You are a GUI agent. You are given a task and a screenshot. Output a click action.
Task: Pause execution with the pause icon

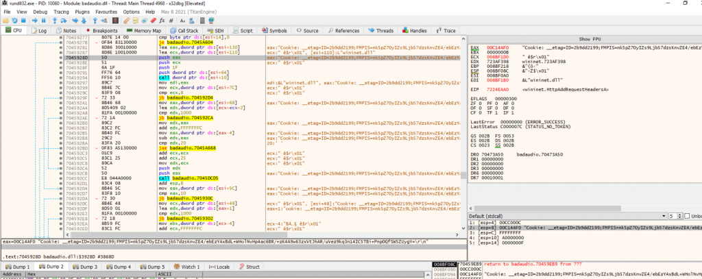coord(44,21)
